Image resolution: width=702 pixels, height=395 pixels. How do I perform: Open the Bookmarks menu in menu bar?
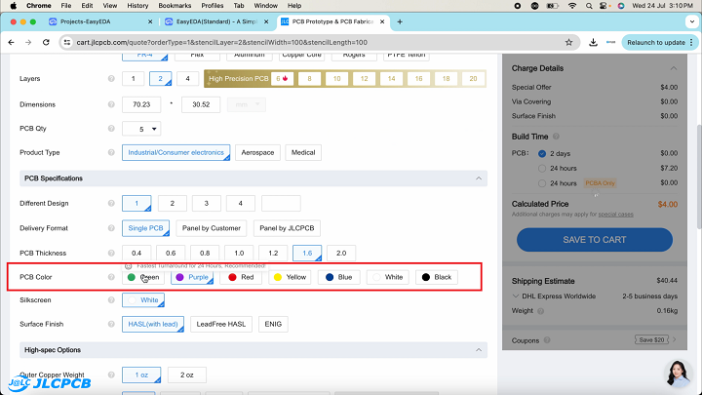click(175, 6)
